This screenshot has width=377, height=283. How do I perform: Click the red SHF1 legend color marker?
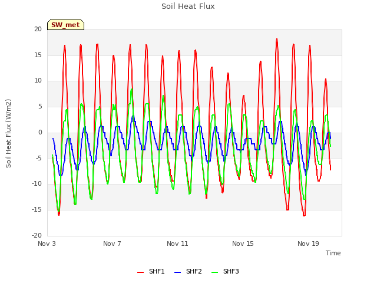point(140,272)
